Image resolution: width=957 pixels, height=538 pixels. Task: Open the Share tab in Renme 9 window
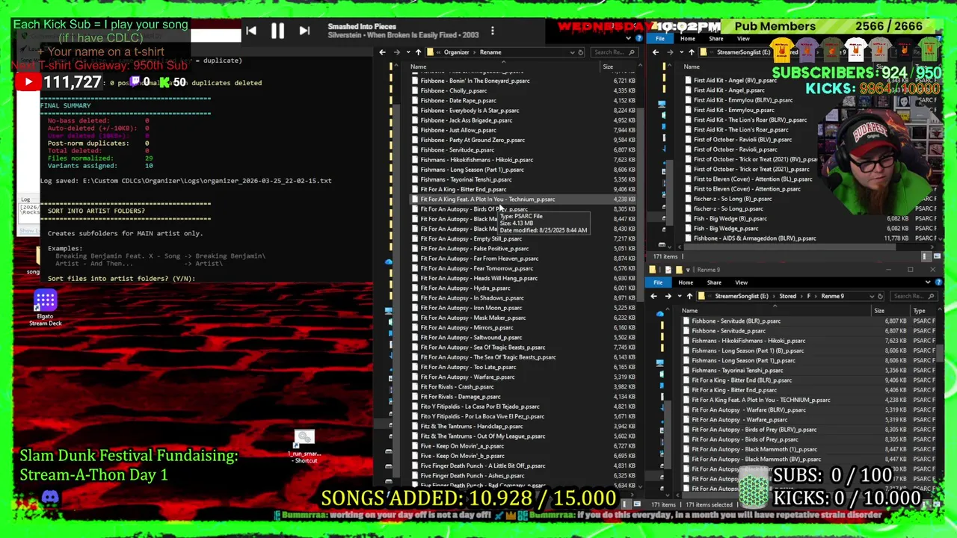pos(714,282)
